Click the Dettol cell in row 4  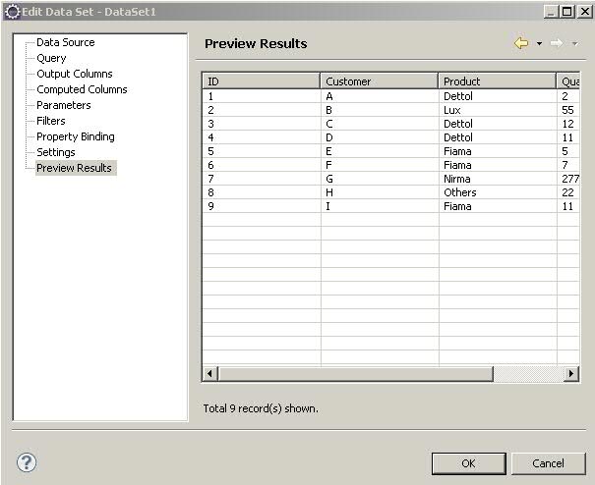(x=497, y=137)
